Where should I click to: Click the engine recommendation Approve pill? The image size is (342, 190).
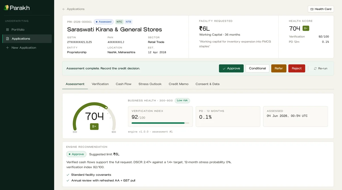(76, 154)
